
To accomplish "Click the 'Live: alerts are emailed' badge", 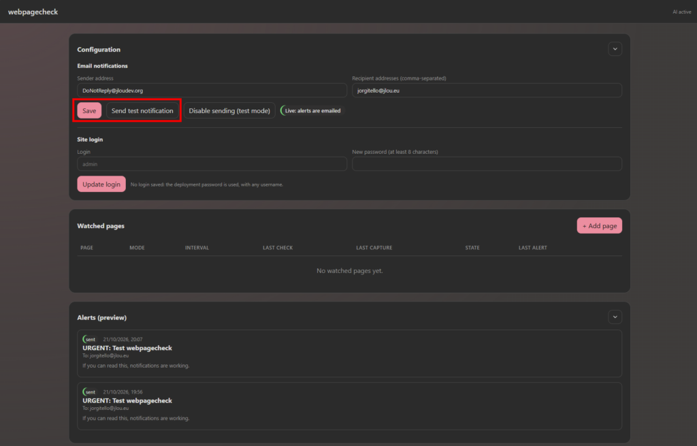I will pos(311,111).
